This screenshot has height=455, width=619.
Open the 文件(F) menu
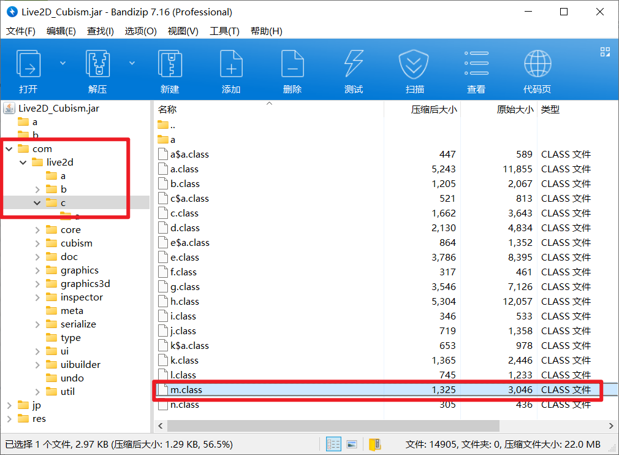20,31
